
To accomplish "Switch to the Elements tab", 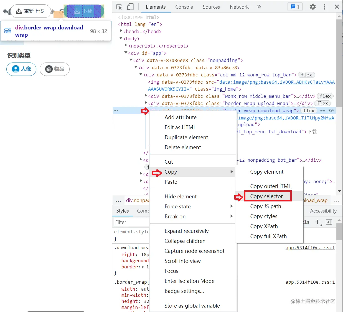I will pos(156,7).
